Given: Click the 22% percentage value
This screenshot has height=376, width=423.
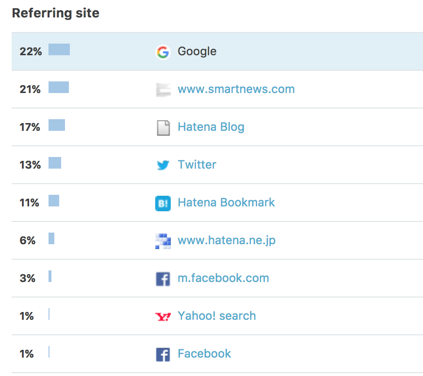Looking at the screenshot, I should coord(31,51).
